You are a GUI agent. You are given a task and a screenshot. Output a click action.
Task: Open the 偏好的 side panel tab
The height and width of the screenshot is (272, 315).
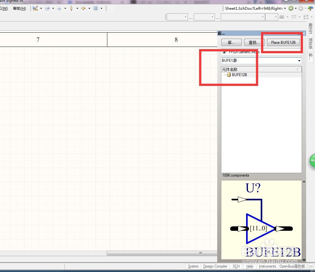click(310, 28)
